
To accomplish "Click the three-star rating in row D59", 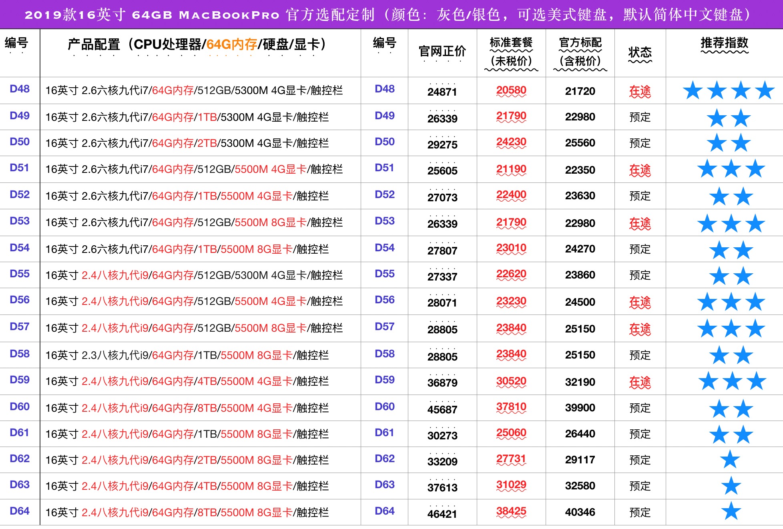I will coord(733,381).
